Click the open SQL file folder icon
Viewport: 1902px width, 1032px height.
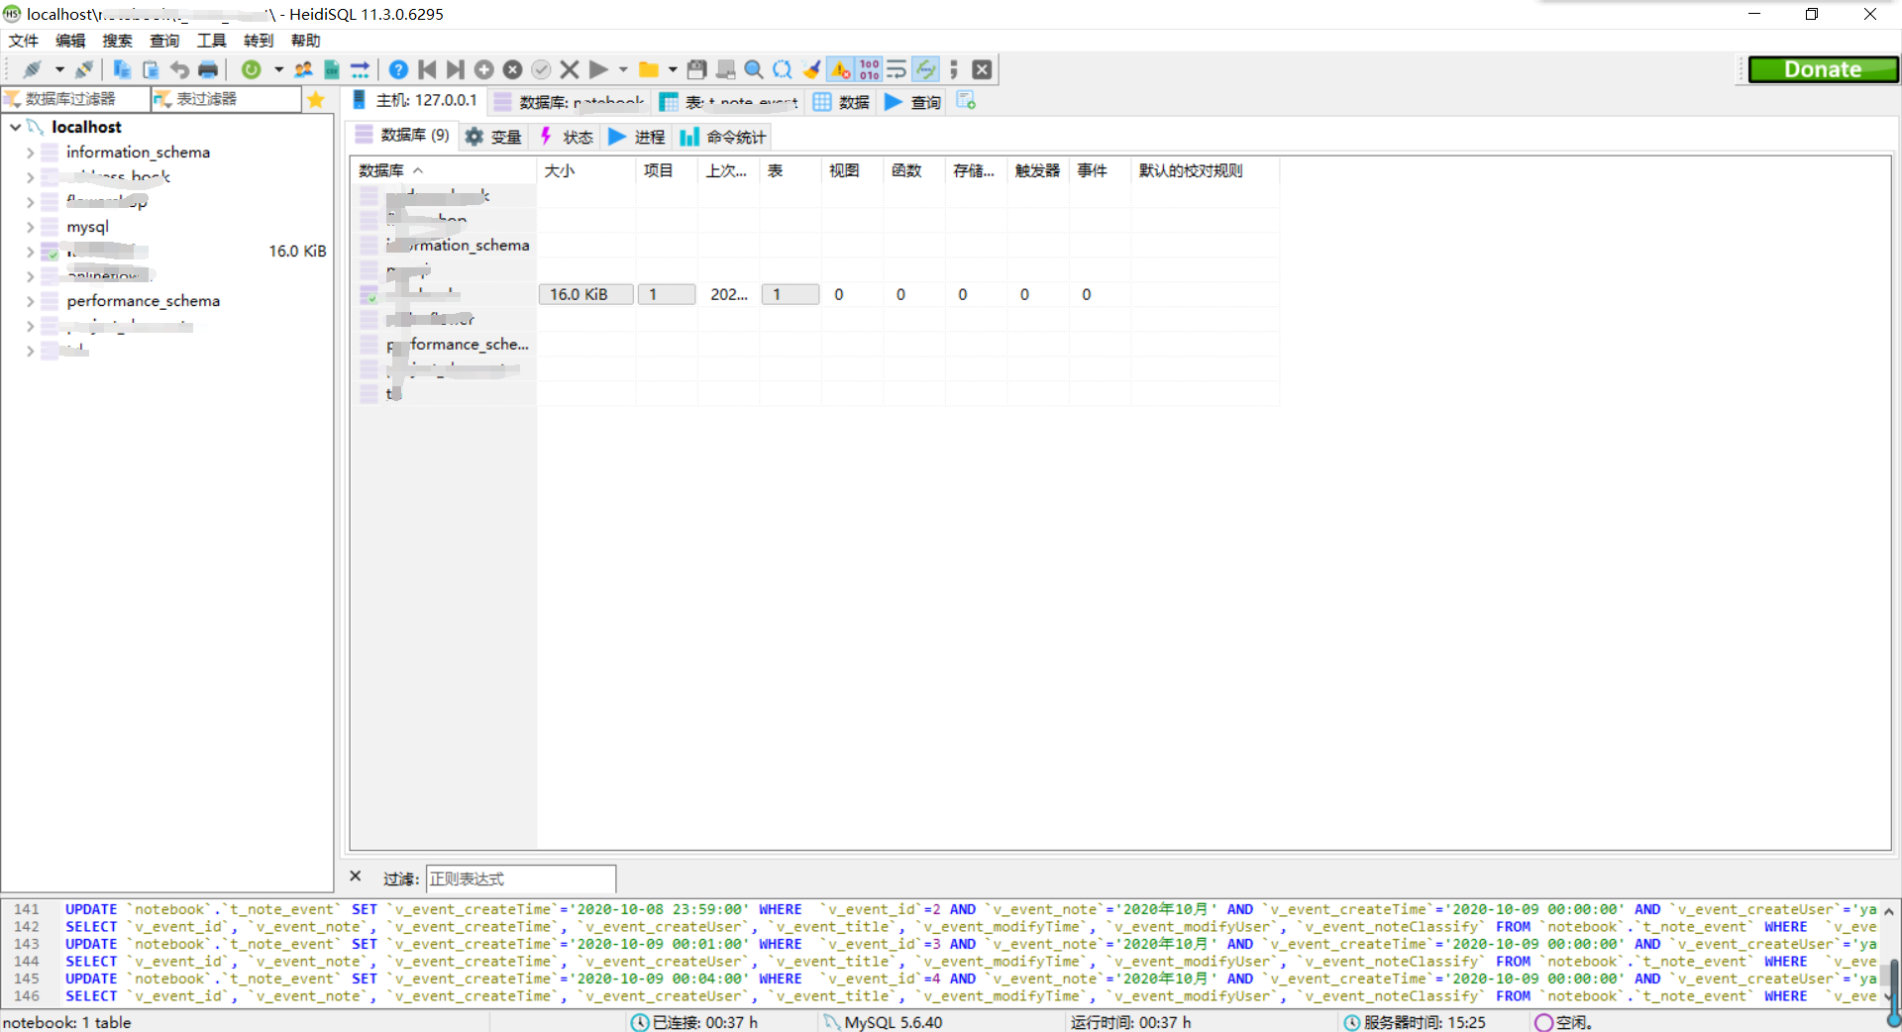(649, 69)
